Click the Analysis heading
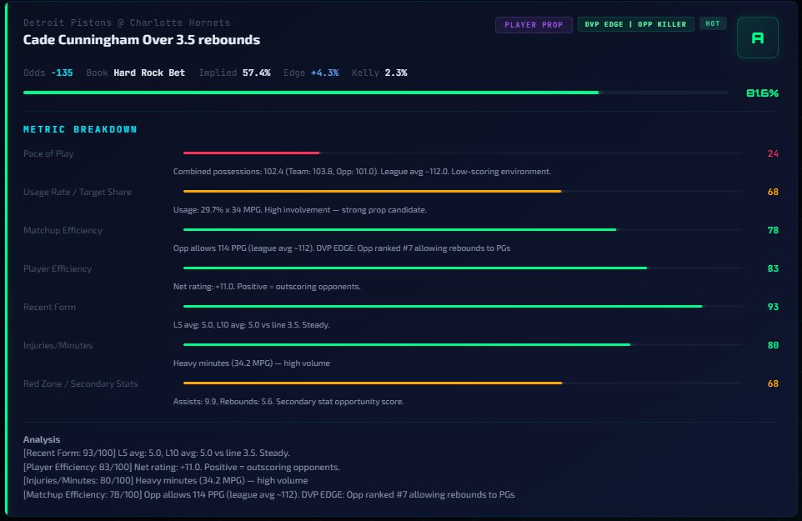This screenshot has height=521, width=802. pyautogui.click(x=42, y=439)
